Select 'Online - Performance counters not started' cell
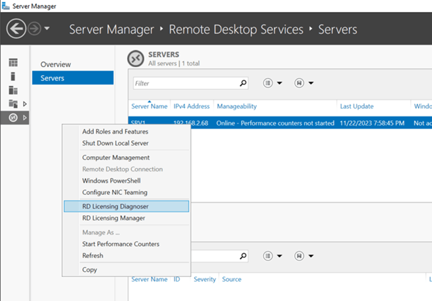Screen dimensions: 432x301 click(275, 123)
